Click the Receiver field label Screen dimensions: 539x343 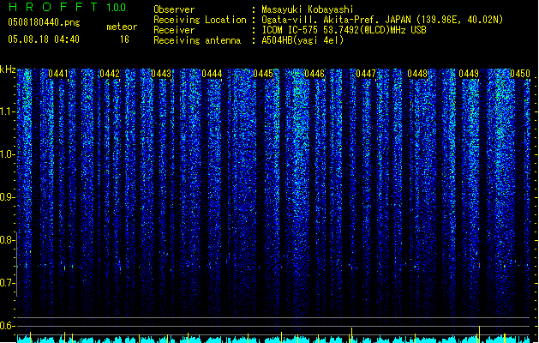point(174,30)
